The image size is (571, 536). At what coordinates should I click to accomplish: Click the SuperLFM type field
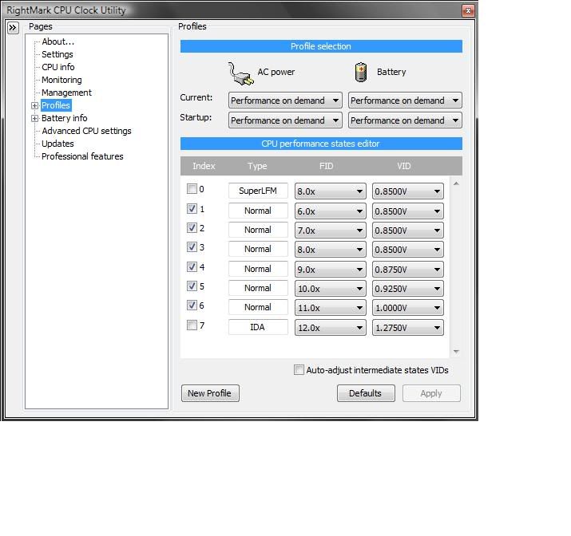point(258,191)
